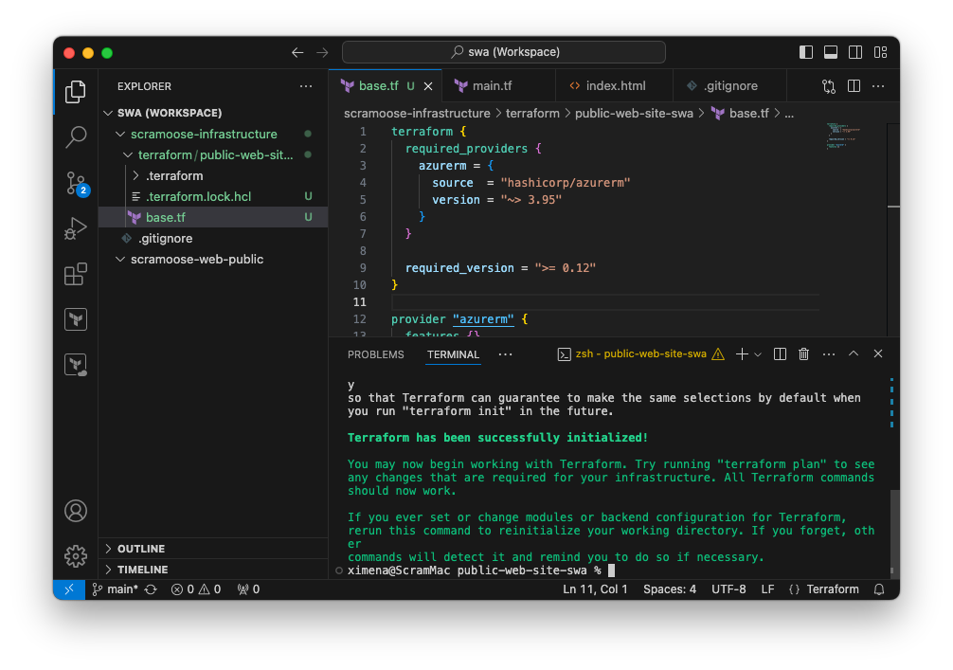Open the Manage settings gear
This screenshot has width=953, height=670.
click(76, 555)
